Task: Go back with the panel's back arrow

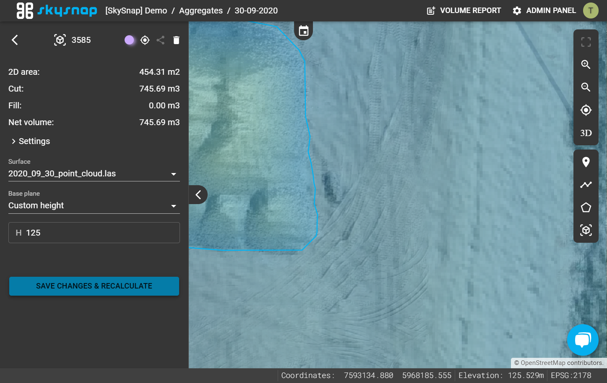Action: 15,40
